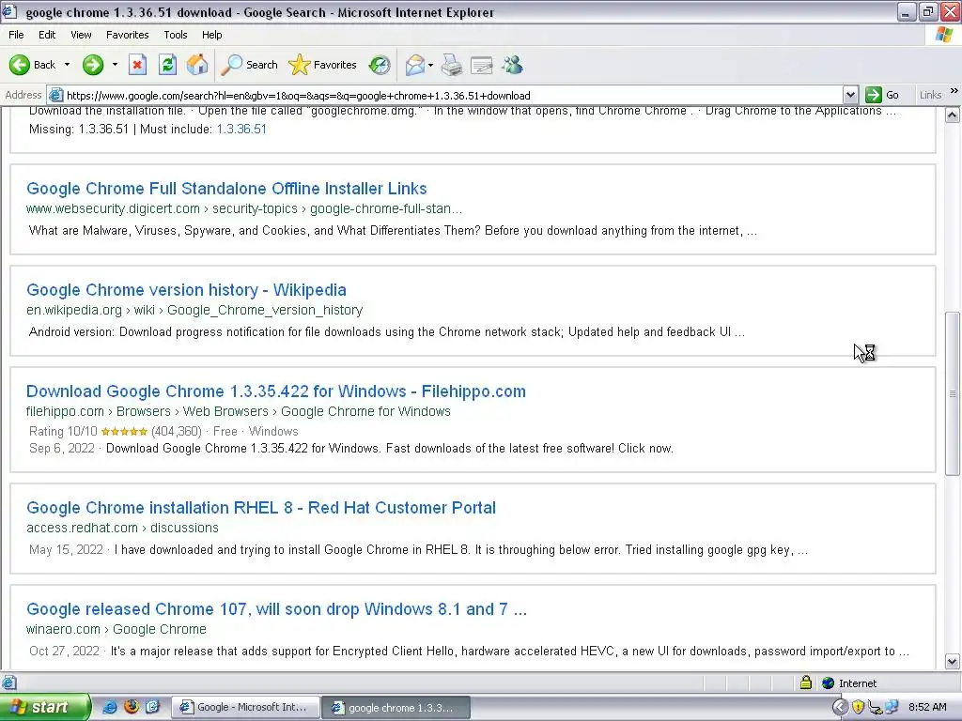
Task: Click the network connection tray icon
Action: [892, 707]
